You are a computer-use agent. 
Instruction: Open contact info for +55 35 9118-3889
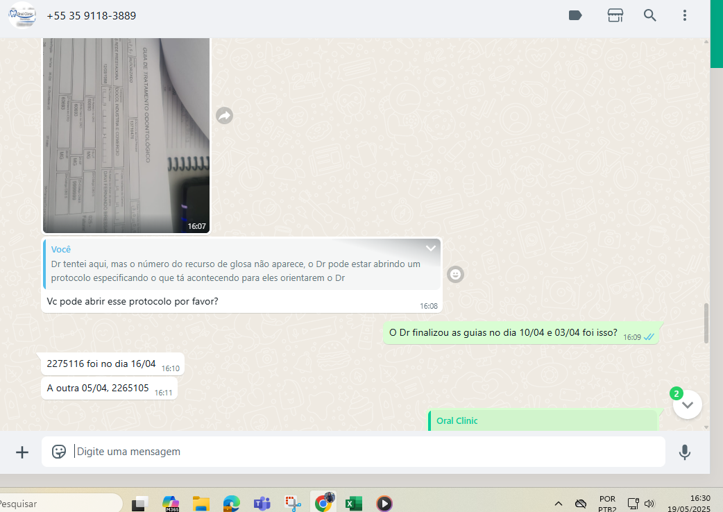pos(92,16)
